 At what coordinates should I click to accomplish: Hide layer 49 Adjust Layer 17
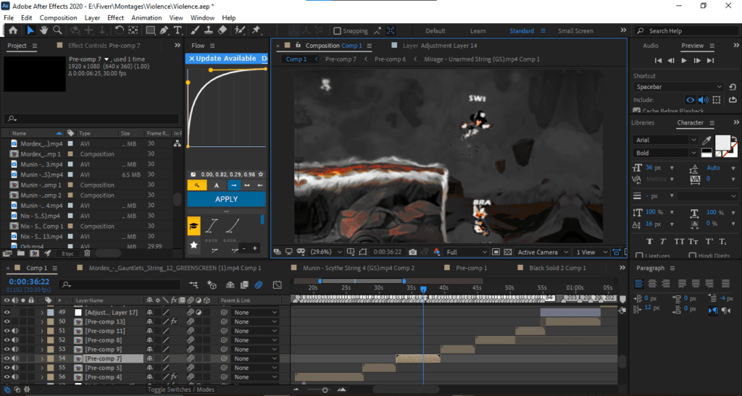pos(7,312)
